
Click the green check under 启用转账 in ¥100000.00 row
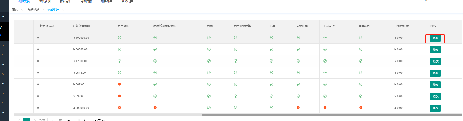tap(119, 38)
